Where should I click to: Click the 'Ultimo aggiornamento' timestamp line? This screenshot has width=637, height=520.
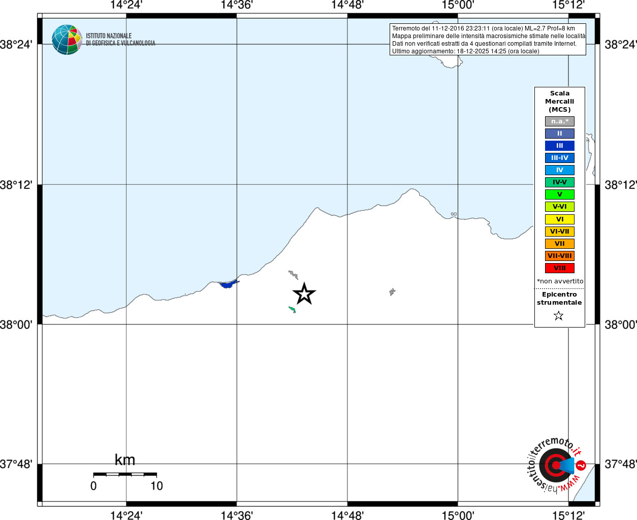pos(465,51)
